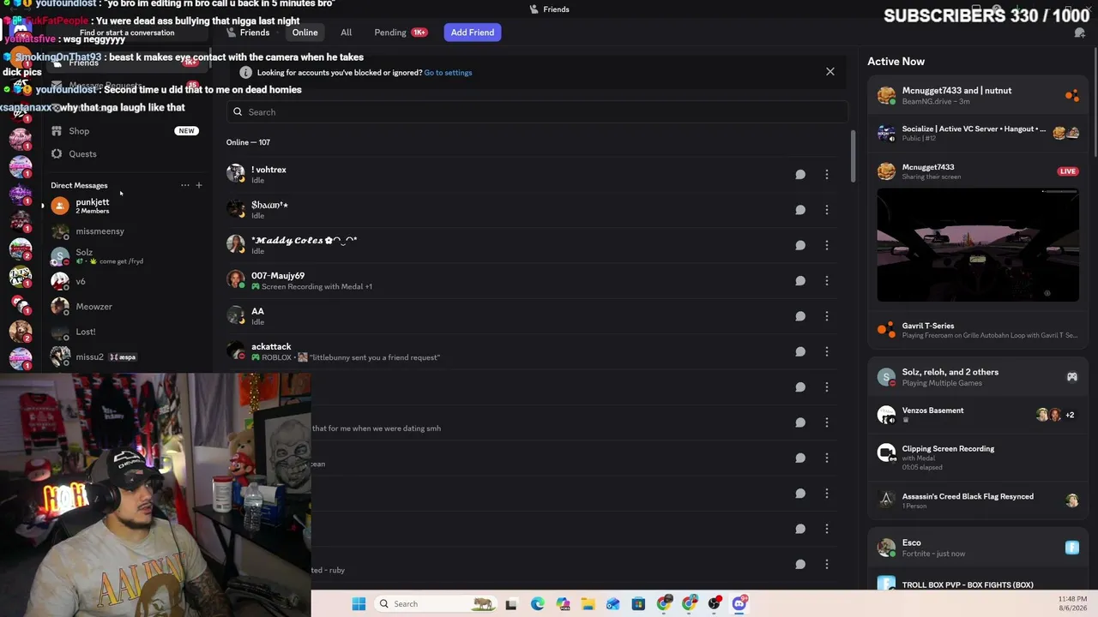Open Solz, reloh, and 2 others card
Image resolution: width=1098 pixels, height=617 pixels.
pyautogui.click(x=978, y=377)
